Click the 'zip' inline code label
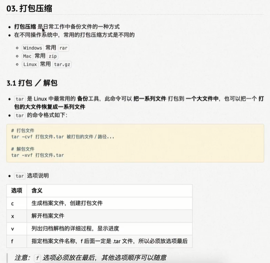270x263 pixels. [52, 56]
